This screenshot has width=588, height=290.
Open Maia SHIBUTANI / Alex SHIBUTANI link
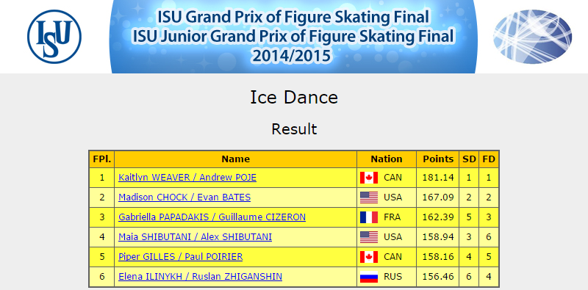[195, 237]
